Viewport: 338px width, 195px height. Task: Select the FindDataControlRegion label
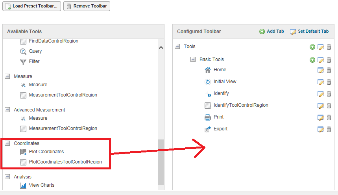pyautogui.click(x=54, y=41)
